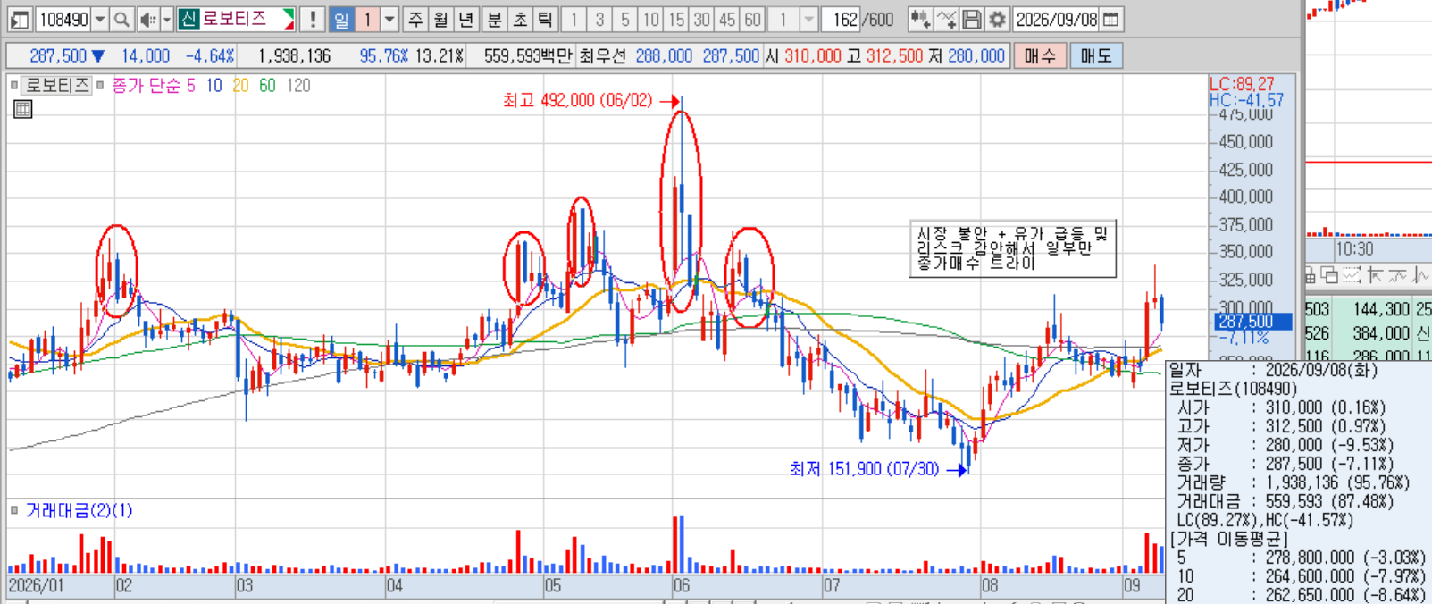Click the 매수 buy button
1432x604 pixels.
[x=1040, y=55]
